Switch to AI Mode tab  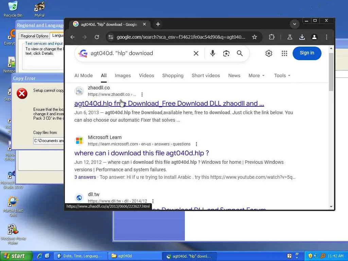(x=84, y=75)
